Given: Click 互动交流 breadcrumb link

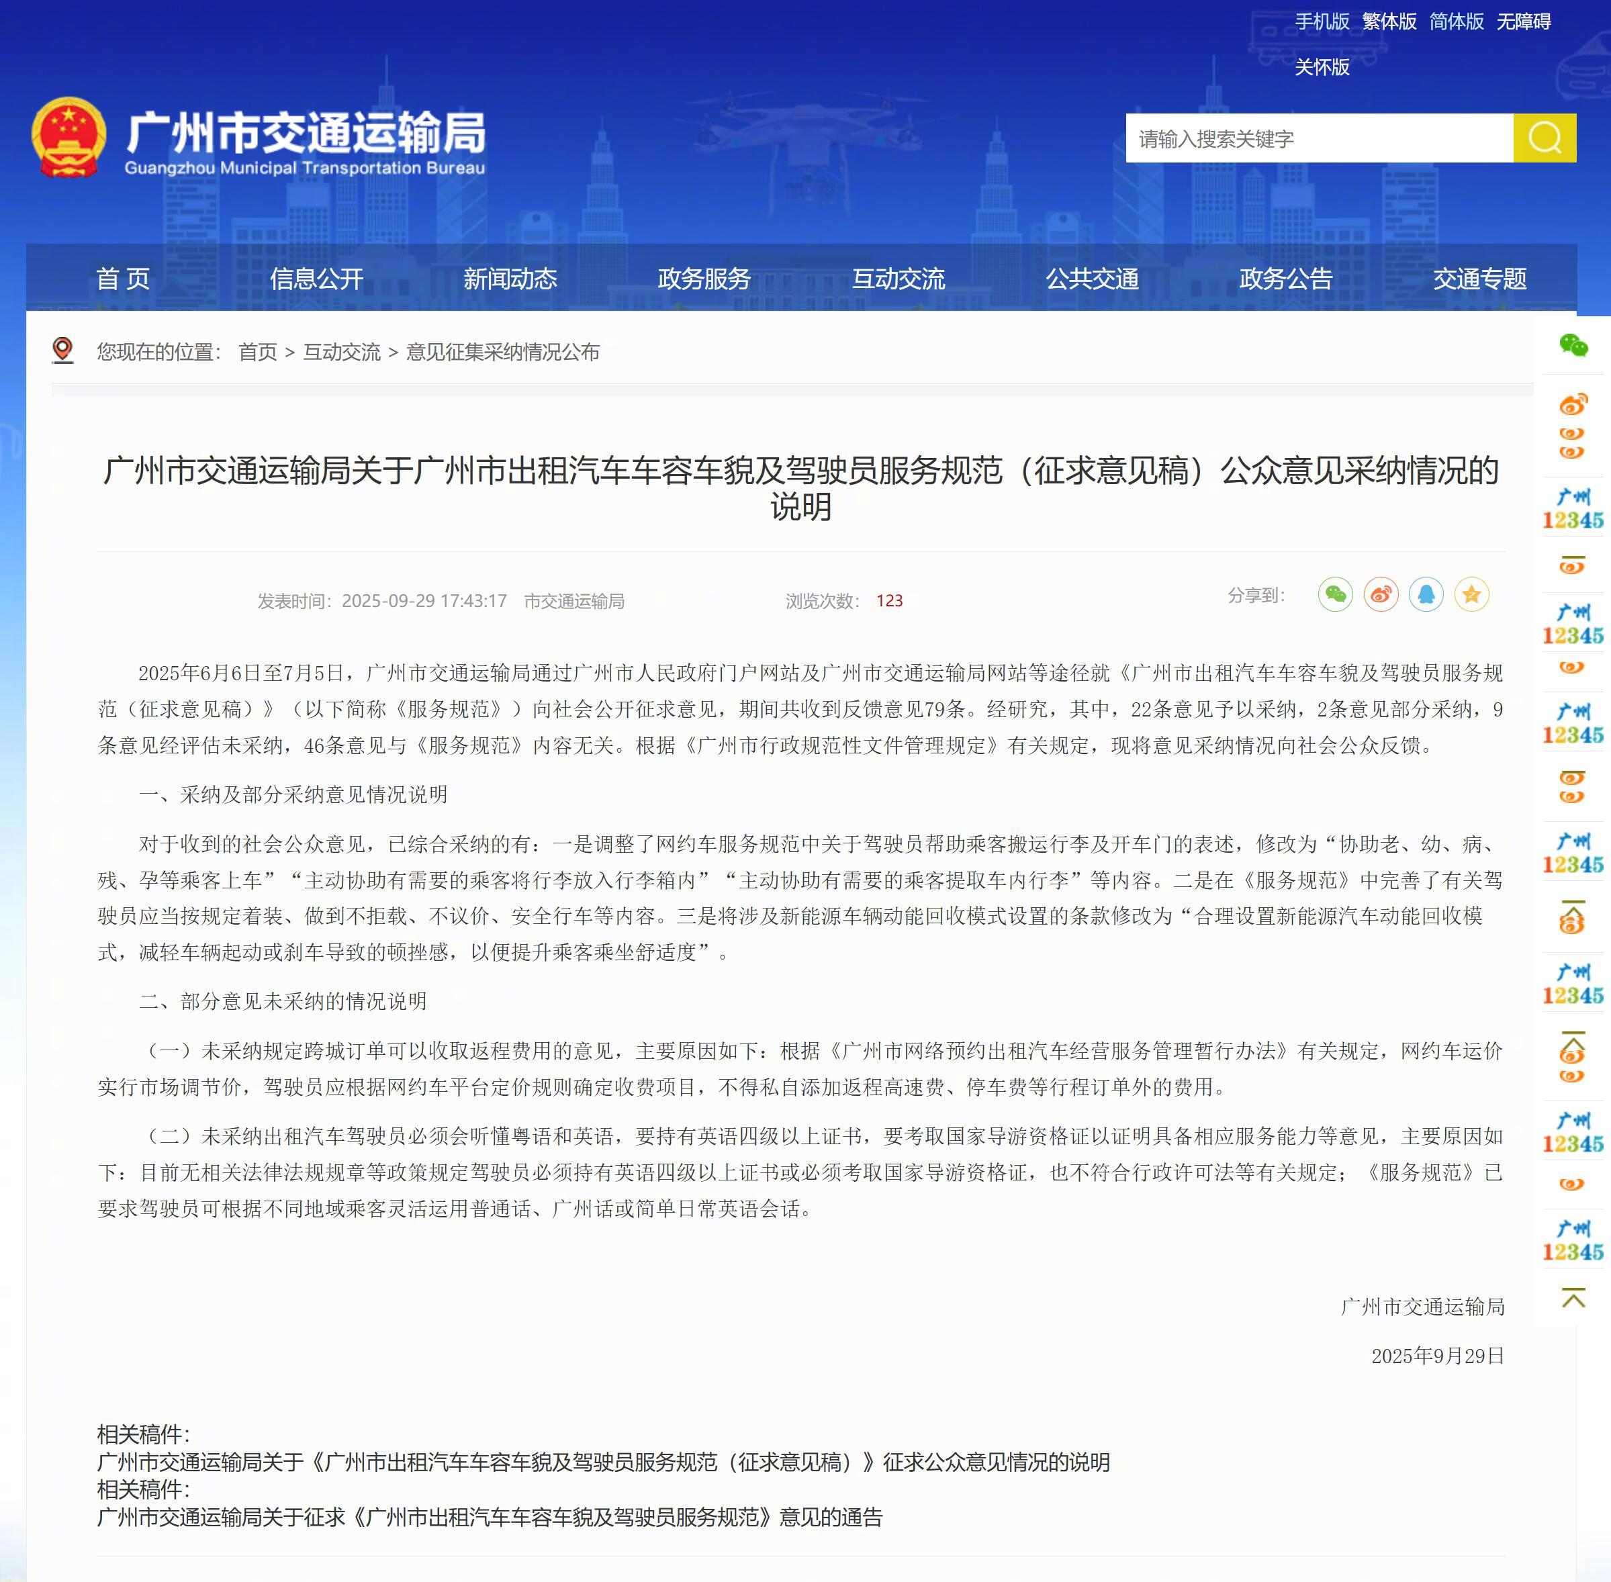Looking at the screenshot, I should [x=342, y=353].
